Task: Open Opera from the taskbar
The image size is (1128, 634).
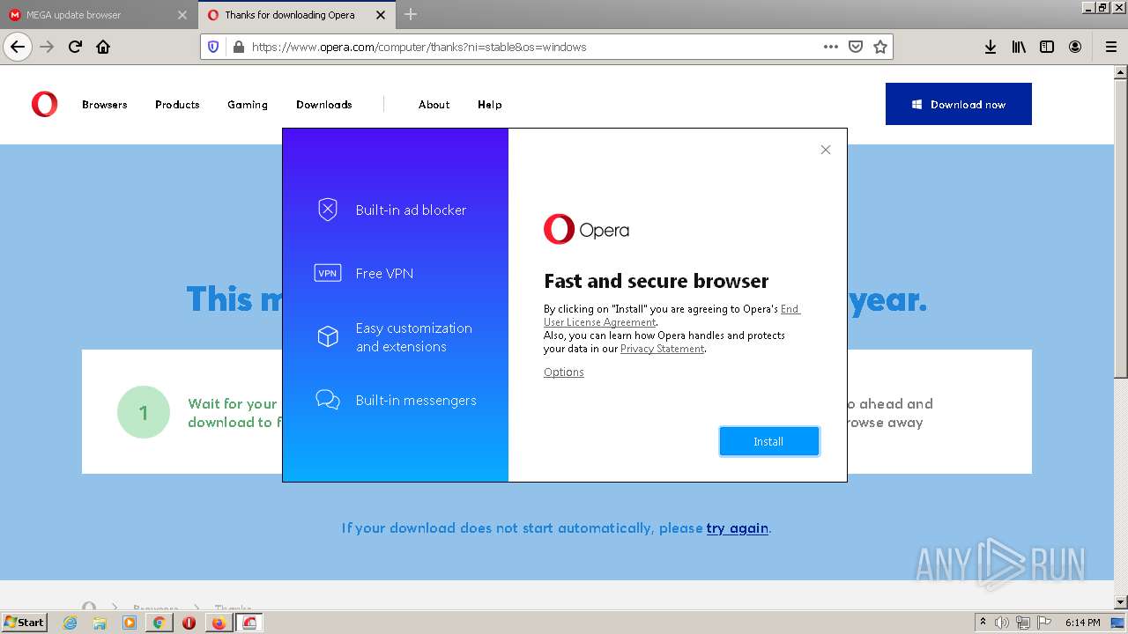Action: coord(189,623)
